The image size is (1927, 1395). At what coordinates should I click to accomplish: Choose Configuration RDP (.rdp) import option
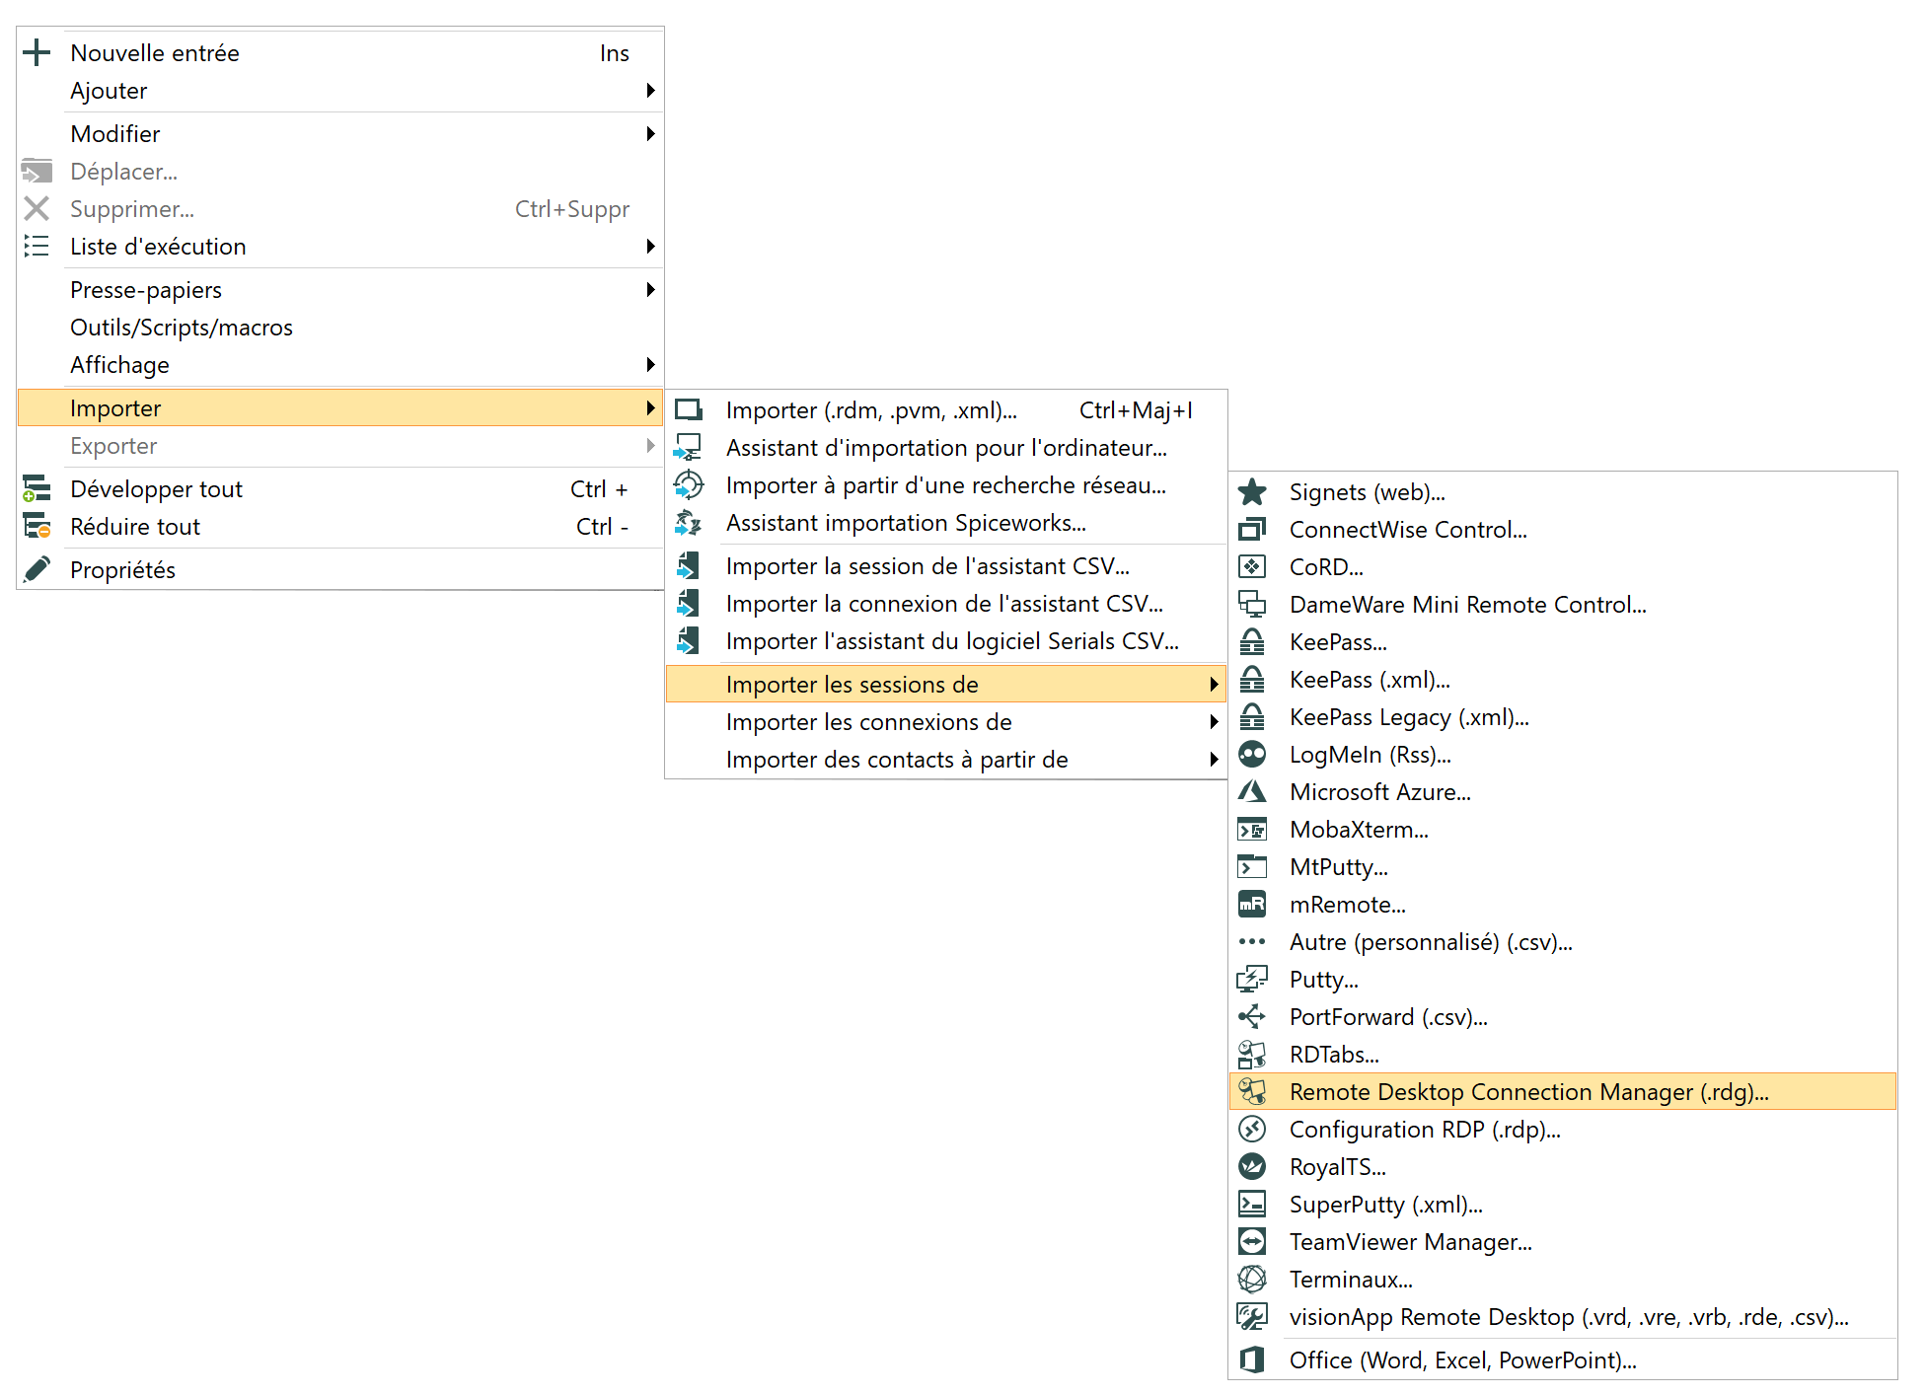coord(1424,1130)
